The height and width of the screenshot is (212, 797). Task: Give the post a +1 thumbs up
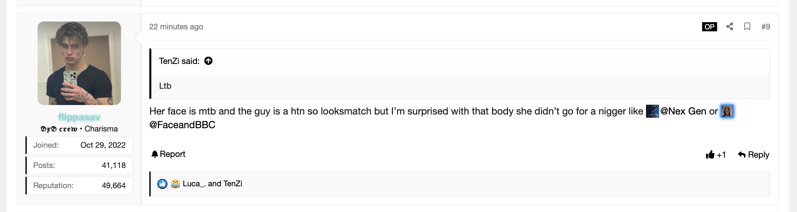tap(715, 155)
